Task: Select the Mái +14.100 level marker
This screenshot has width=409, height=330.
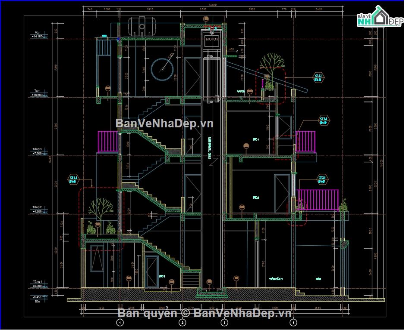Action: click(37, 35)
